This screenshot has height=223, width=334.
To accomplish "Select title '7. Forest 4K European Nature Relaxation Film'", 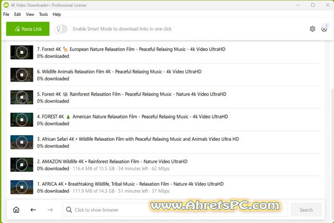I will pyautogui.click(x=131, y=49).
